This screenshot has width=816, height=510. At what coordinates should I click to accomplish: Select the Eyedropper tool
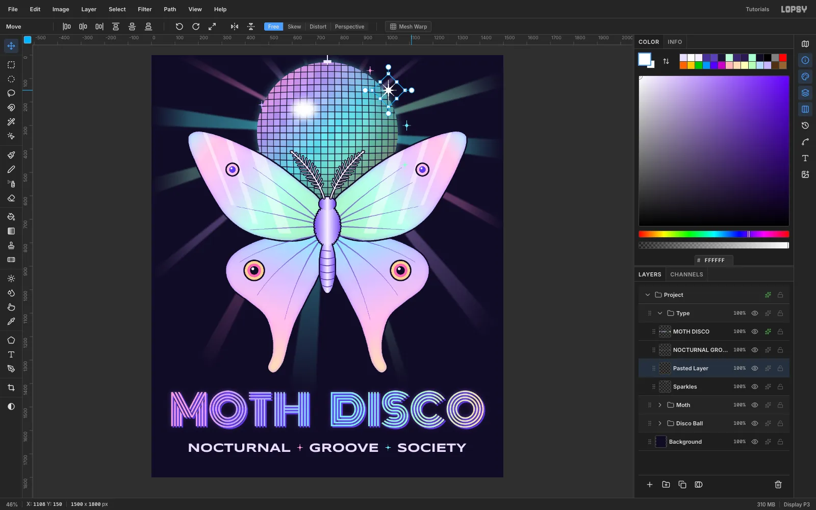[11, 321]
